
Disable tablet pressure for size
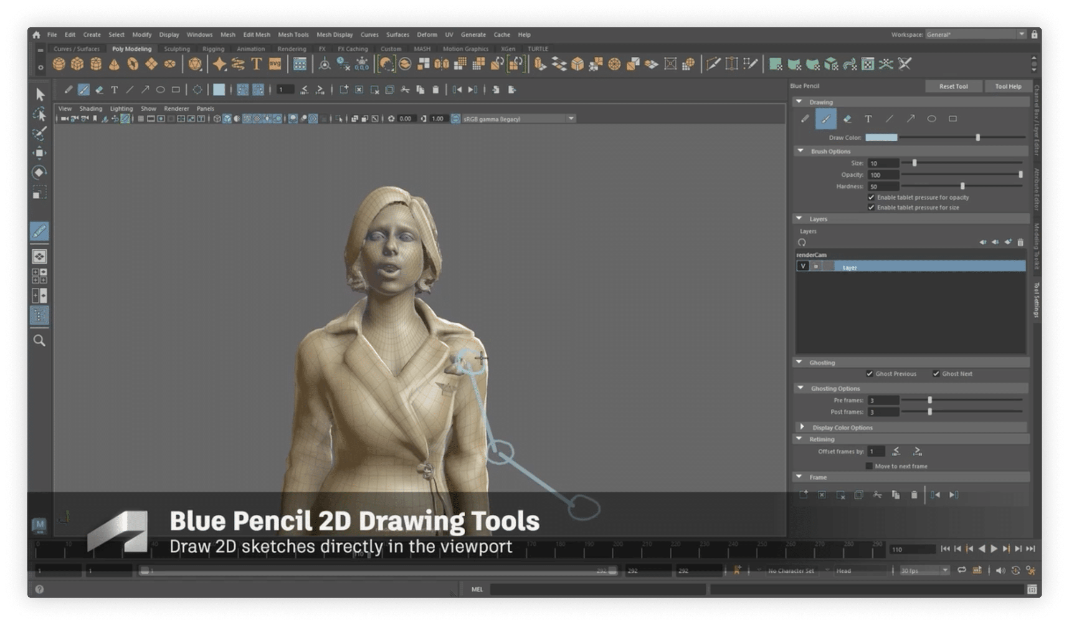coord(871,207)
